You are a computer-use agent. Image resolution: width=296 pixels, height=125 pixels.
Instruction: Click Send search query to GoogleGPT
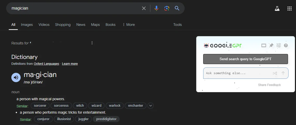pos(245,59)
